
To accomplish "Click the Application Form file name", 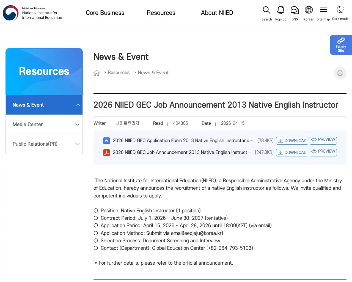I will pos(183,140).
